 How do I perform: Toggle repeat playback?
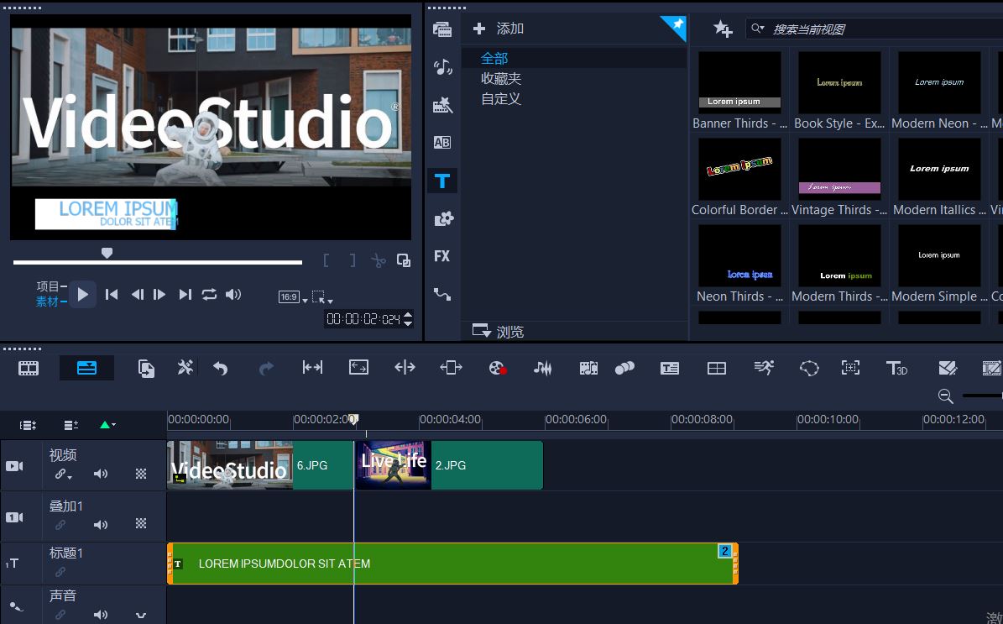pos(209,295)
